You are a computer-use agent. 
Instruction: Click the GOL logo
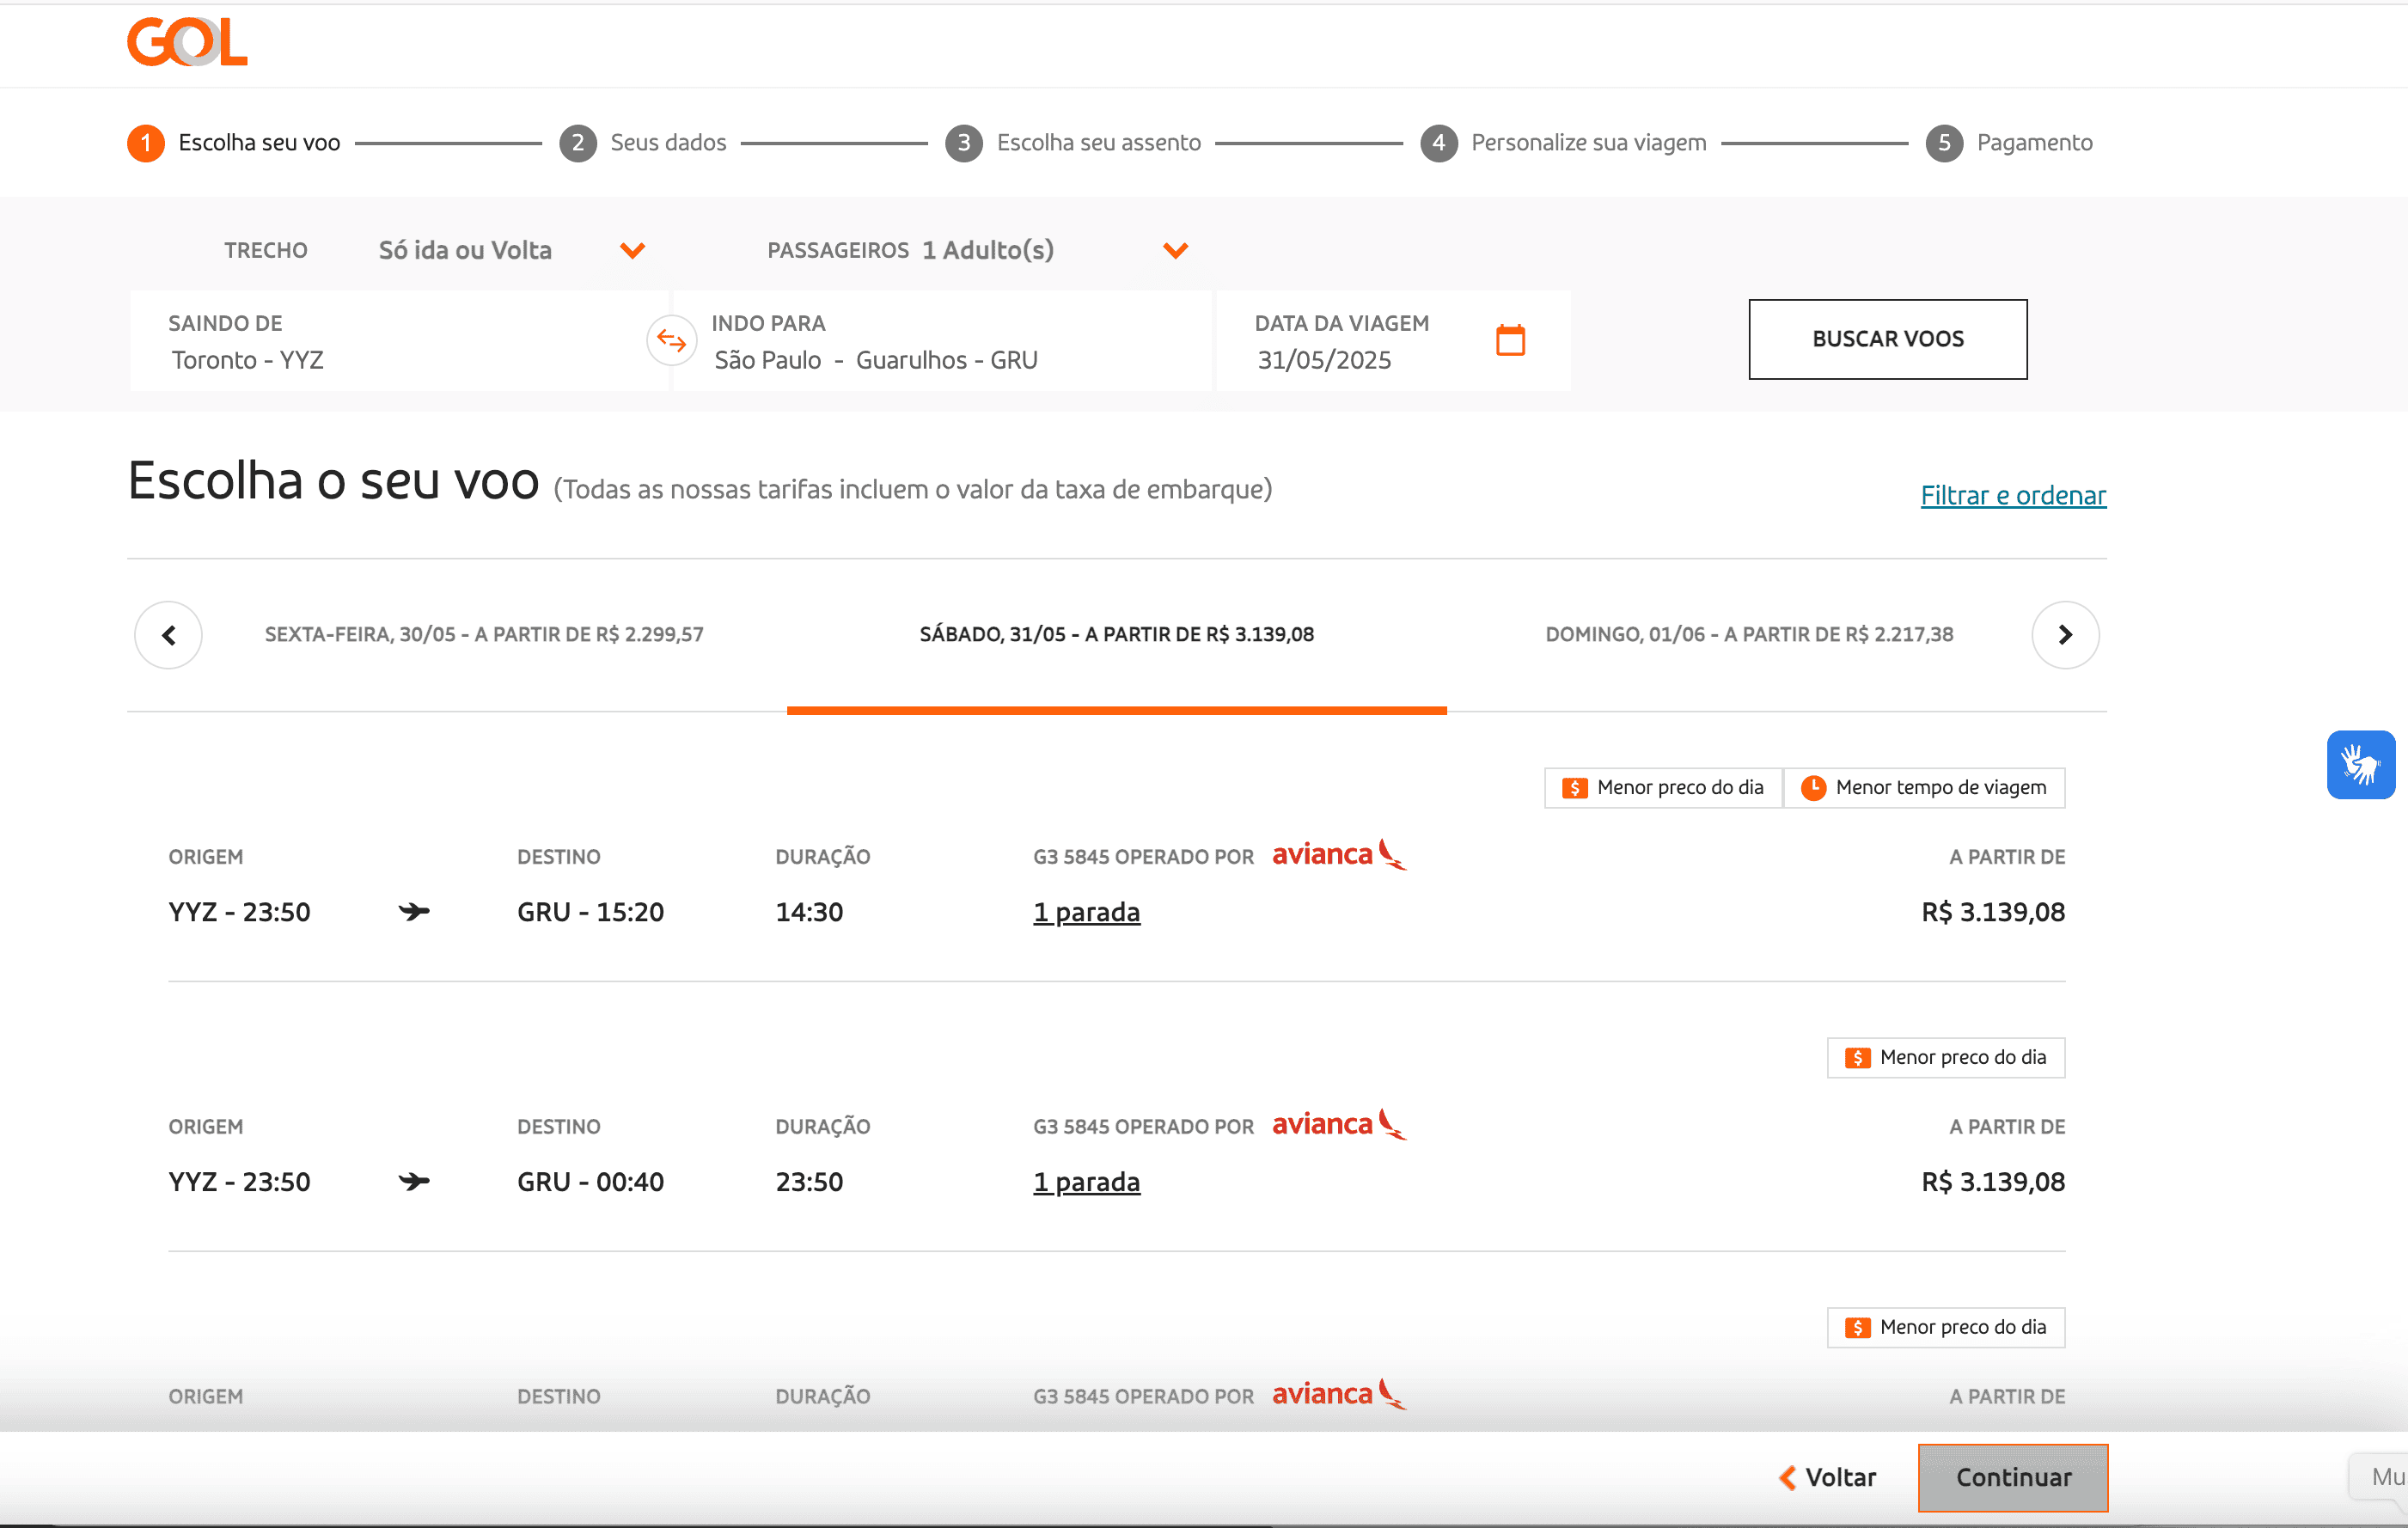pyautogui.click(x=187, y=42)
